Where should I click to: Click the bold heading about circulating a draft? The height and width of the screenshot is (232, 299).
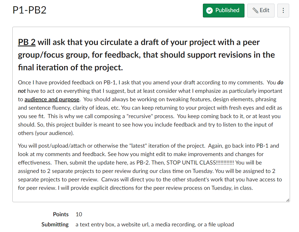coord(146,55)
